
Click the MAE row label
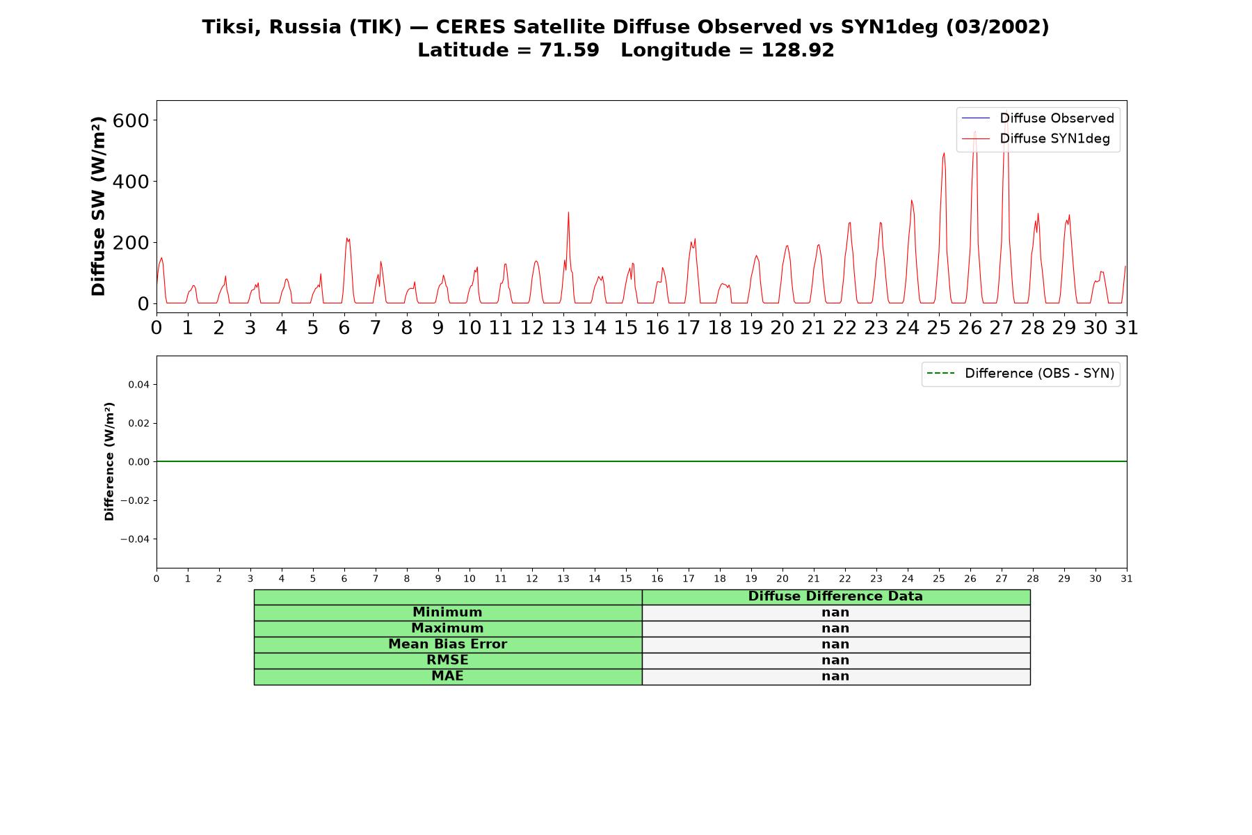447,676
